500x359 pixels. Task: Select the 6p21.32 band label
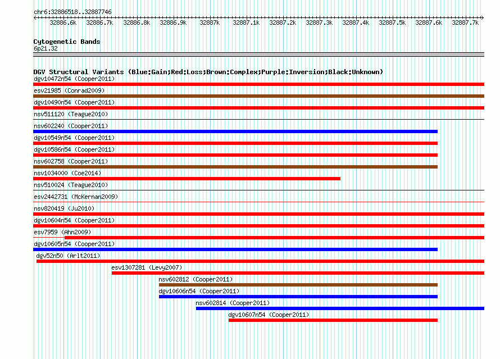point(46,48)
